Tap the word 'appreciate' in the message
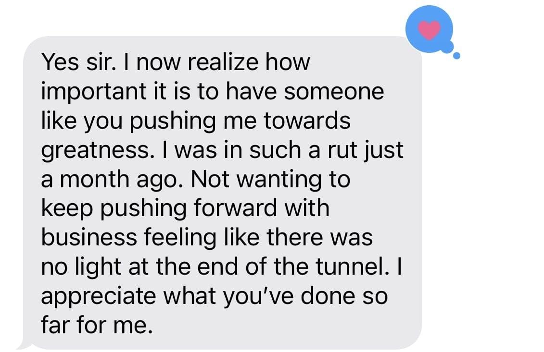The height and width of the screenshot is (352, 544). 99,297
